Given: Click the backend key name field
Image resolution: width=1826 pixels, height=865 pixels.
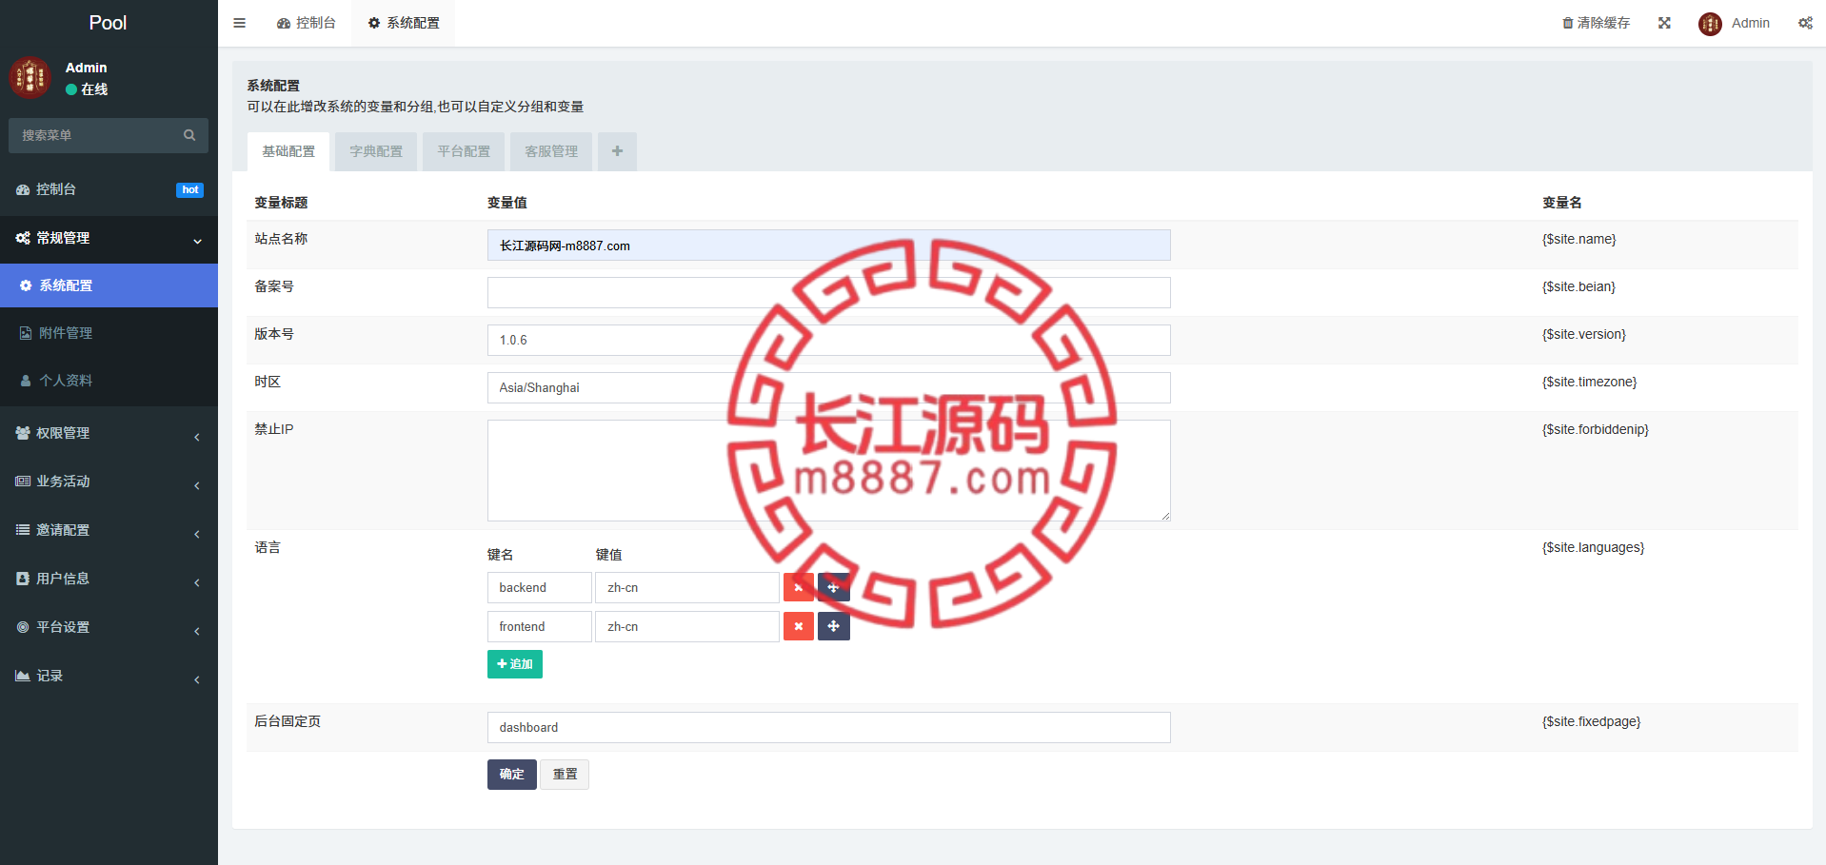Looking at the screenshot, I should pyautogui.click(x=540, y=588).
